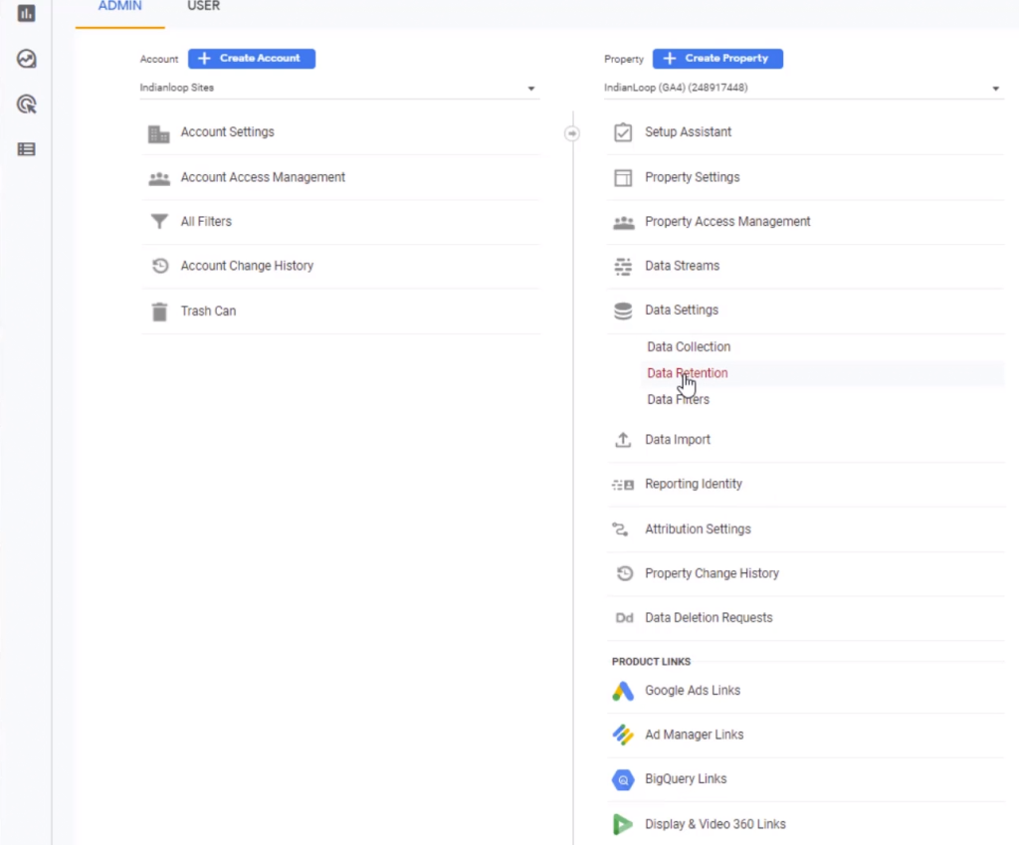This screenshot has width=1019, height=845.
Task: Click the Create Property button
Action: coord(716,59)
